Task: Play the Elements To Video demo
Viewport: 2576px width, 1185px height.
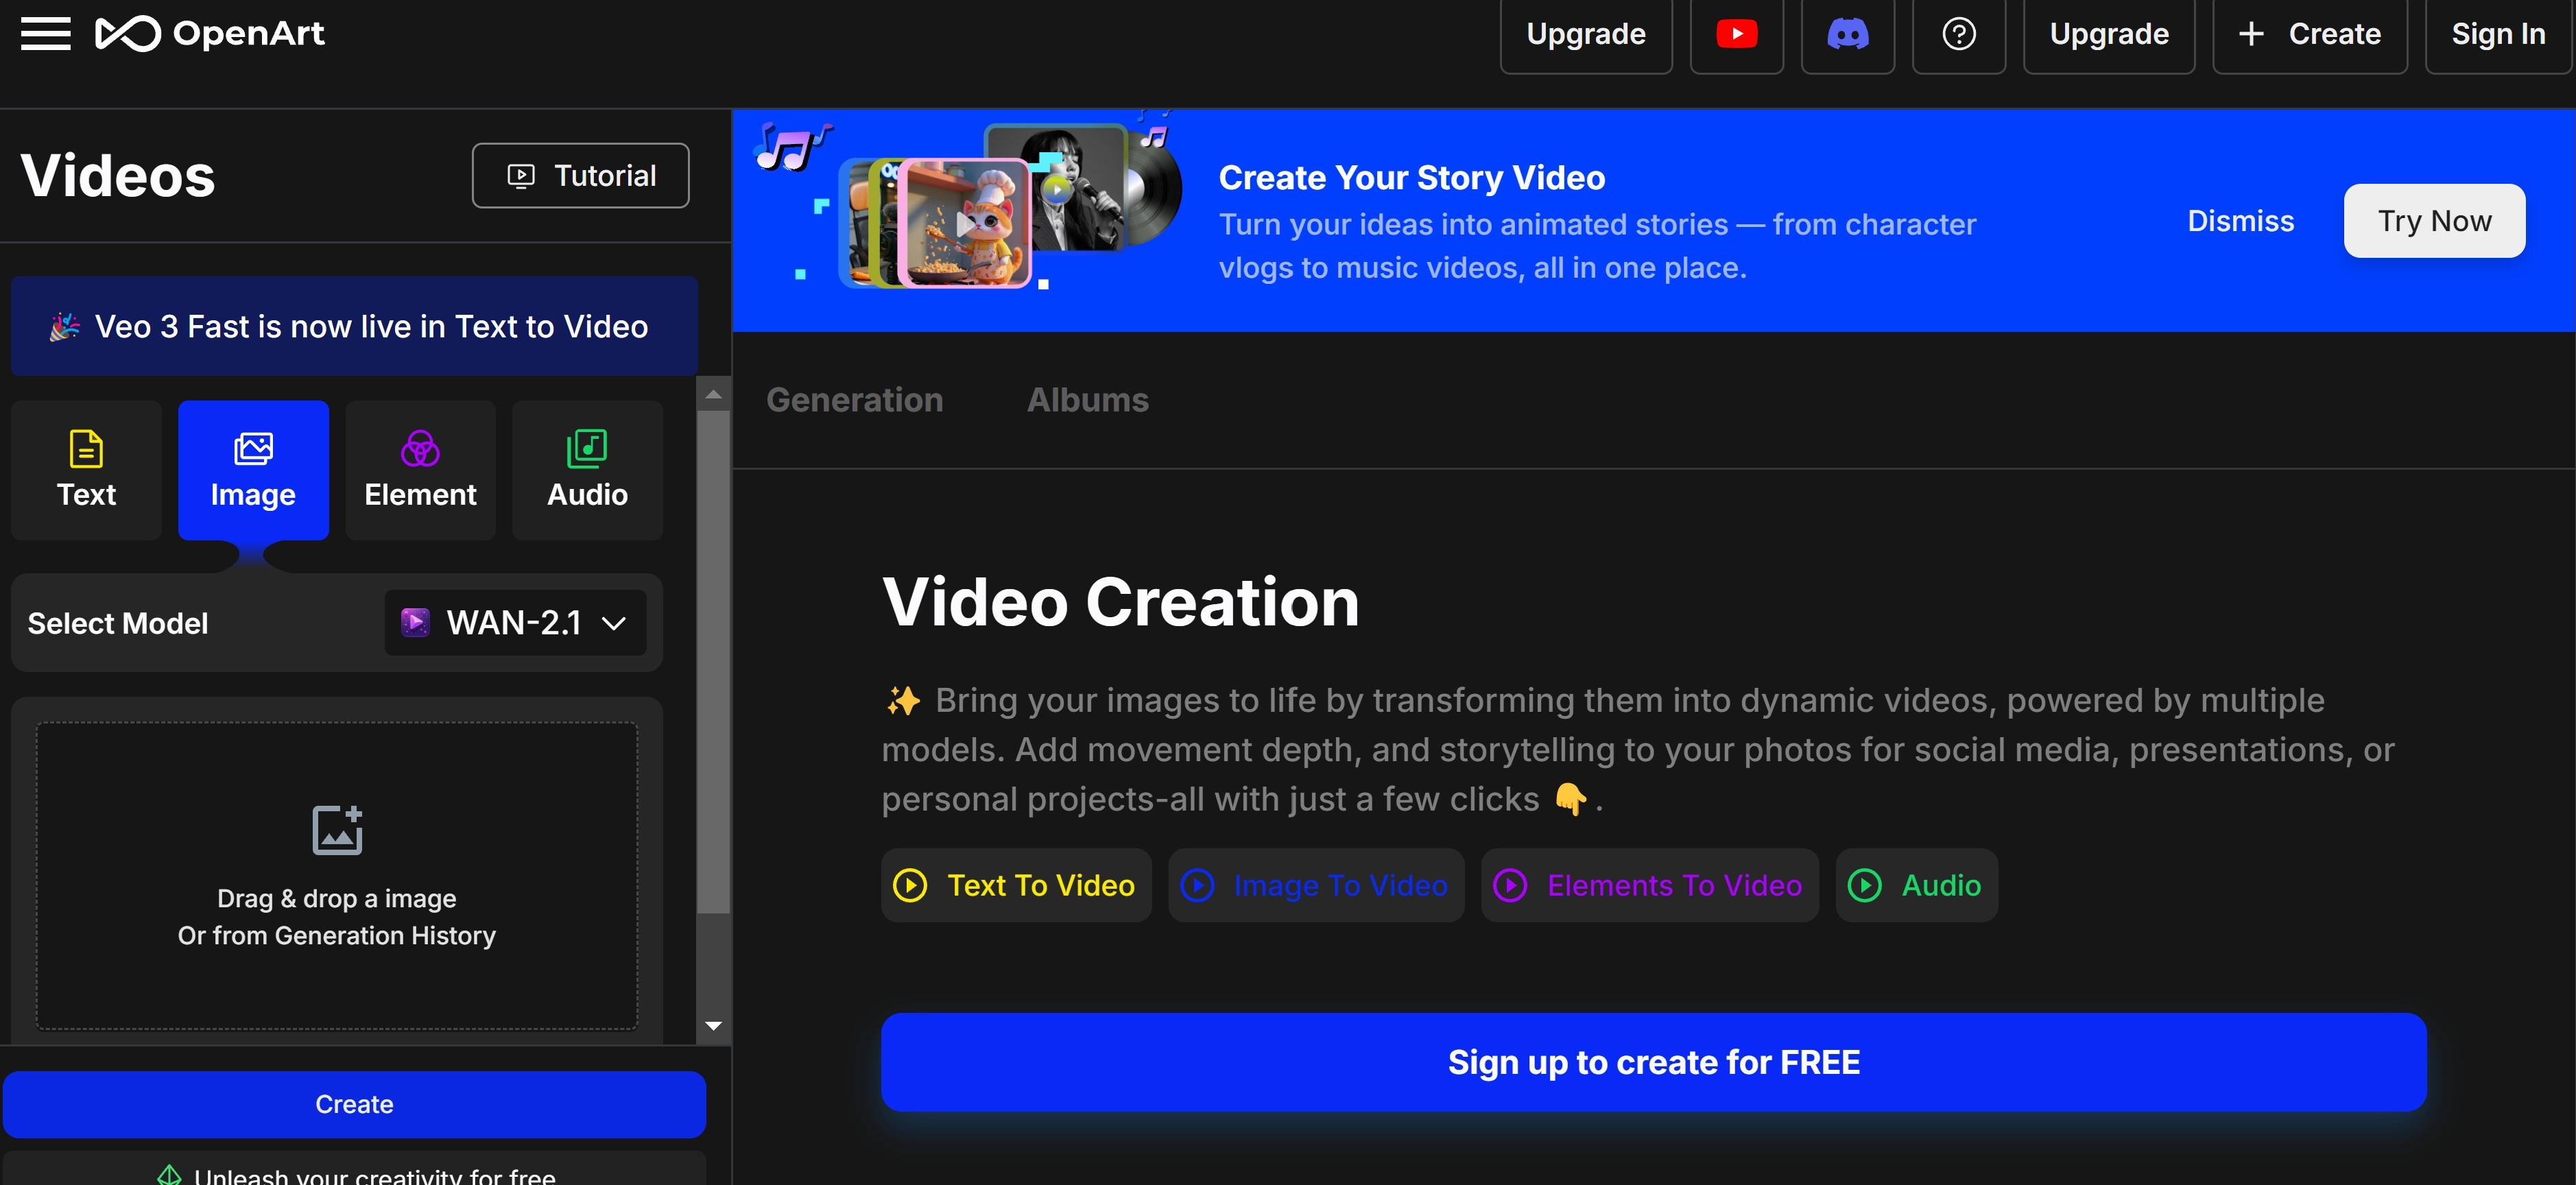Action: [x=1649, y=885]
